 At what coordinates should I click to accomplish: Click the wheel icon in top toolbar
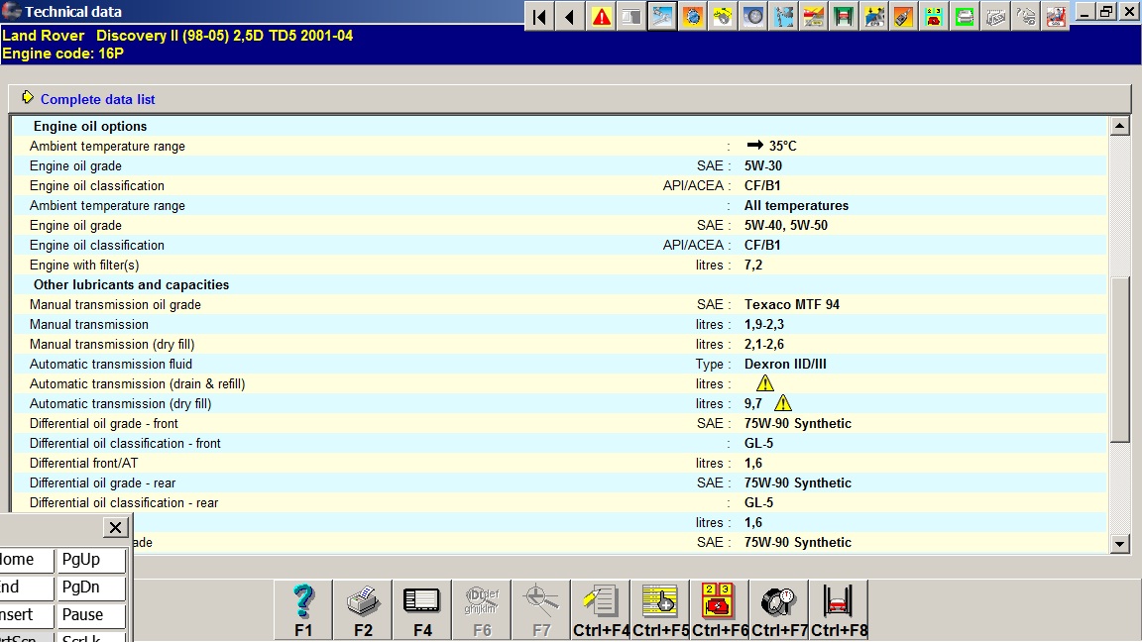point(753,16)
